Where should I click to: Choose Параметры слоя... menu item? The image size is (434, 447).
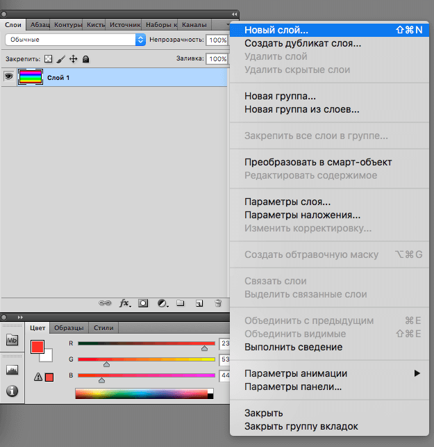click(x=329, y=202)
